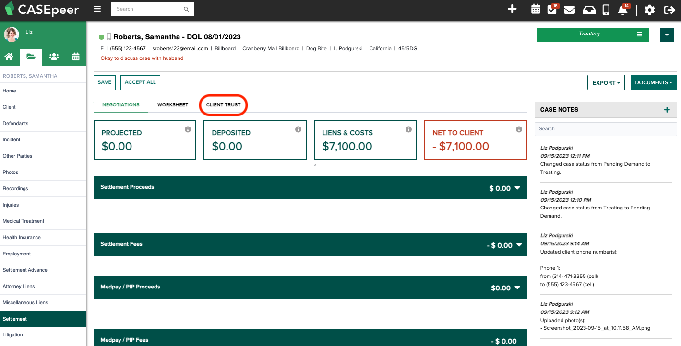Open the hamburger menu next to logo
This screenshot has width=681, height=346.
pyautogui.click(x=97, y=9)
